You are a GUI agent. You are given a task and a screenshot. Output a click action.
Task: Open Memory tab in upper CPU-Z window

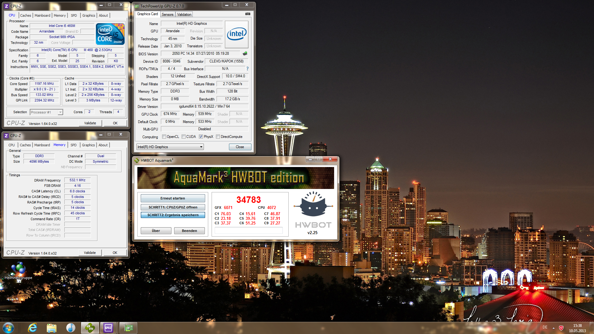[x=60, y=15]
